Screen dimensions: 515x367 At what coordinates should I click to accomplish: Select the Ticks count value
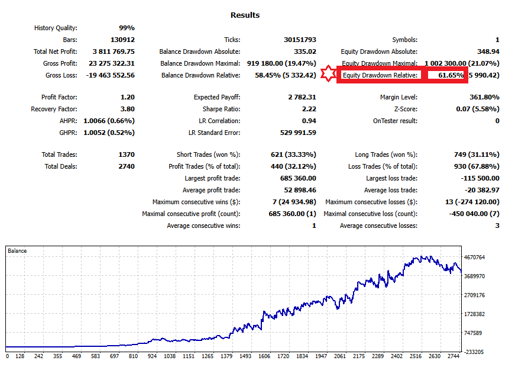tap(300, 40)
